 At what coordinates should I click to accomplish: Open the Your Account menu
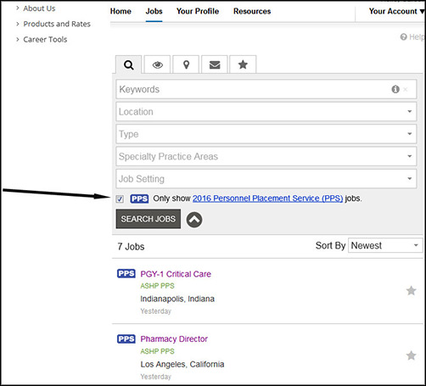[396, 11]
